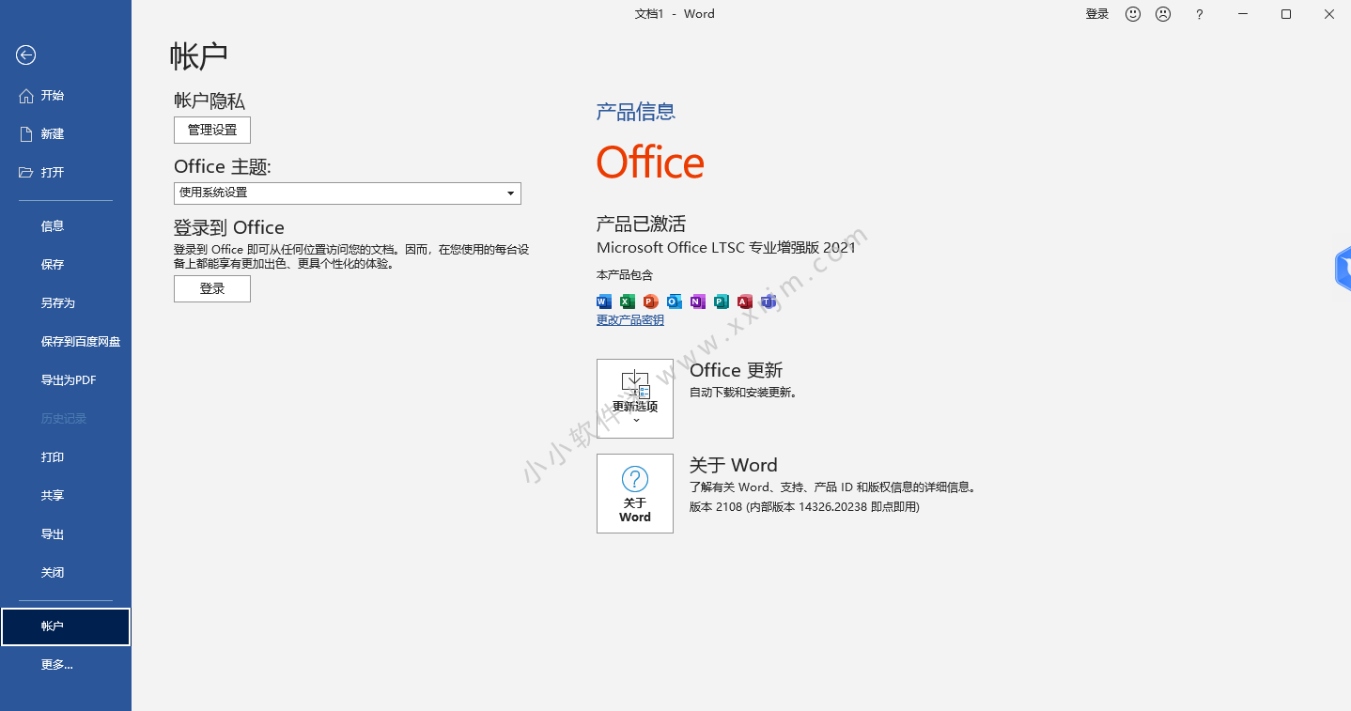Viewport: 1351px width, 711px height.
Task: Click the frowning face feedback icon
Action: tap(1163, 14)
